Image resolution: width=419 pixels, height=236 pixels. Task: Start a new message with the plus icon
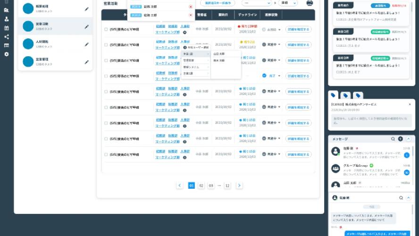(400, 139)
